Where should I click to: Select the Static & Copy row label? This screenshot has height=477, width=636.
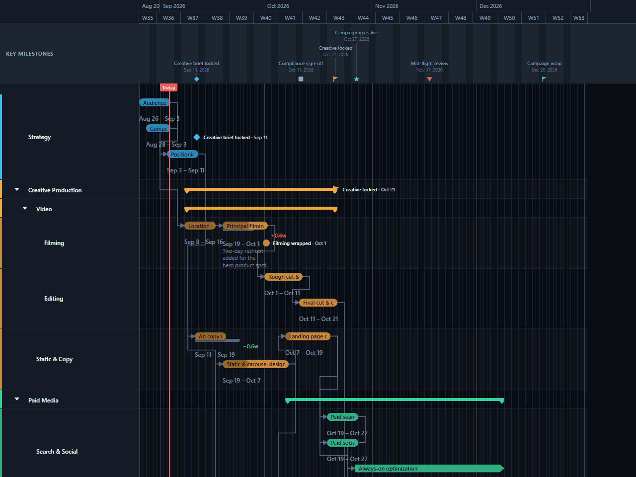pos(54,359)
